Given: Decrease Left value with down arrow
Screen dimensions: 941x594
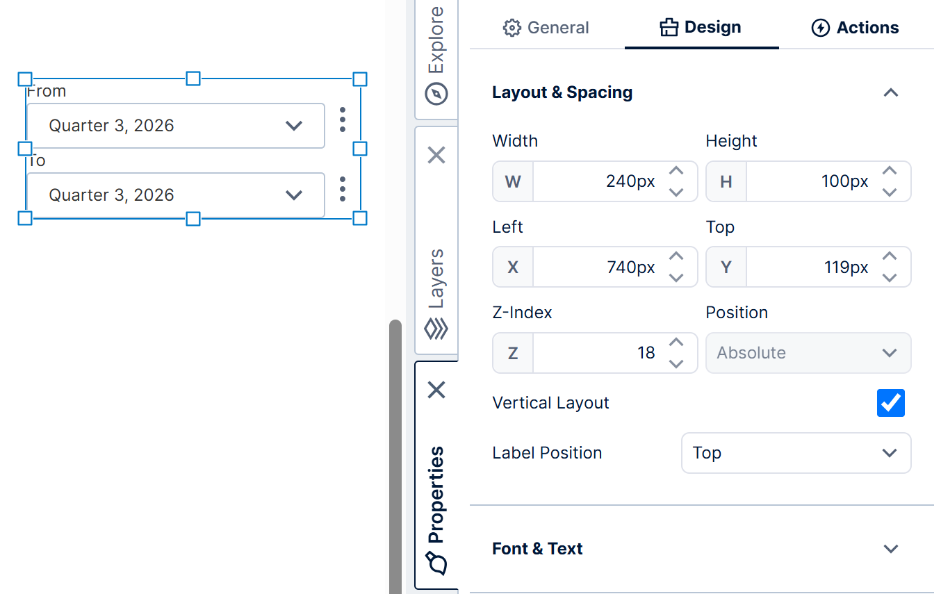Looking at the screenshot, I should point(676,277).
